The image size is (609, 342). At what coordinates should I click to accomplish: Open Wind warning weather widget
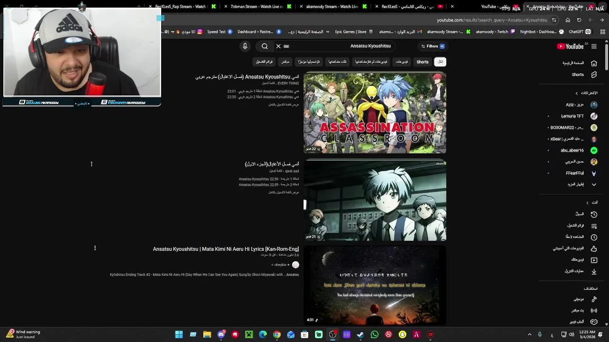point(24,334)
